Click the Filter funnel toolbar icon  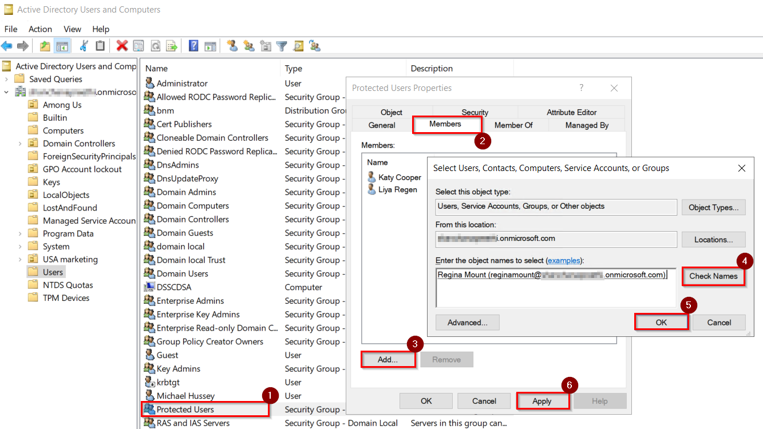(282, 46)
